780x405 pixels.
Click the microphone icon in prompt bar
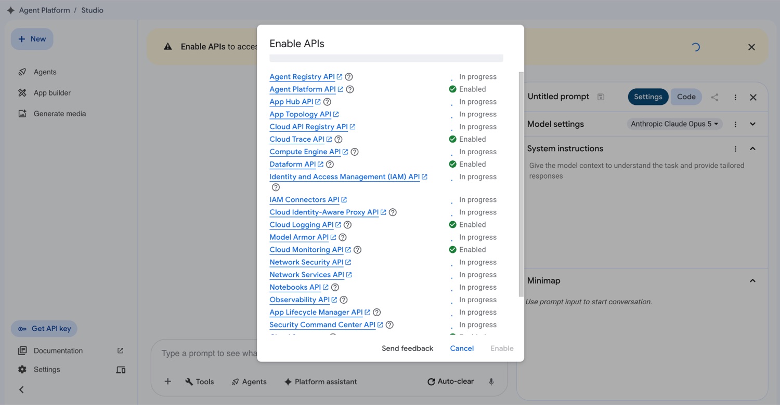491,382
